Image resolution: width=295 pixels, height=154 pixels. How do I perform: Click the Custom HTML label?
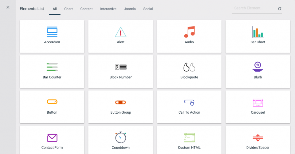point(189,148)
